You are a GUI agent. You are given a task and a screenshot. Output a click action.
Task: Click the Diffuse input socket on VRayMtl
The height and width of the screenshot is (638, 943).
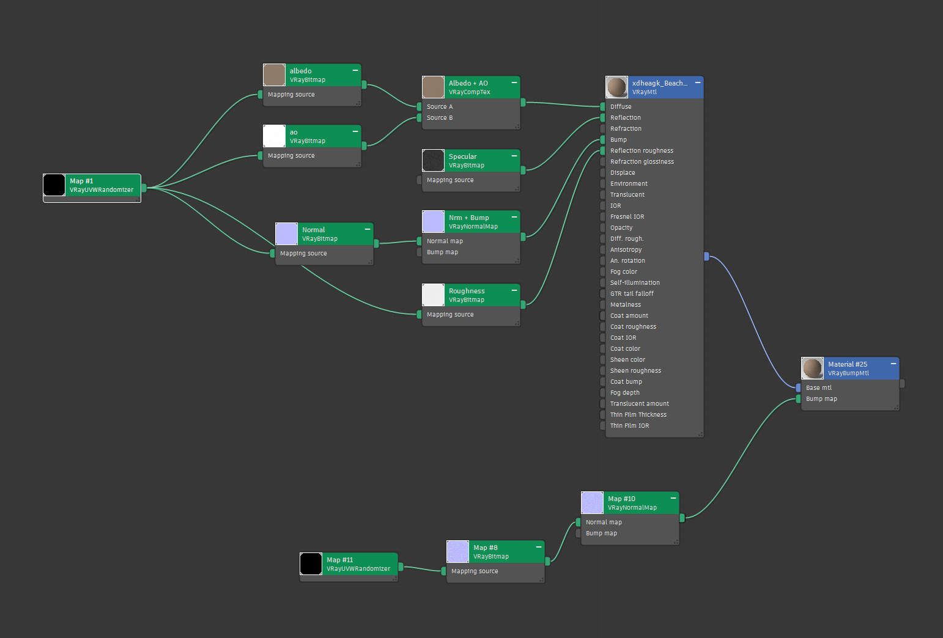click(x=602, y=106)
